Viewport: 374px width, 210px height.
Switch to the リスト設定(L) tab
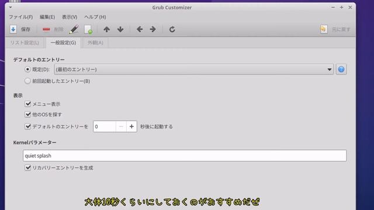coord(25,43)
